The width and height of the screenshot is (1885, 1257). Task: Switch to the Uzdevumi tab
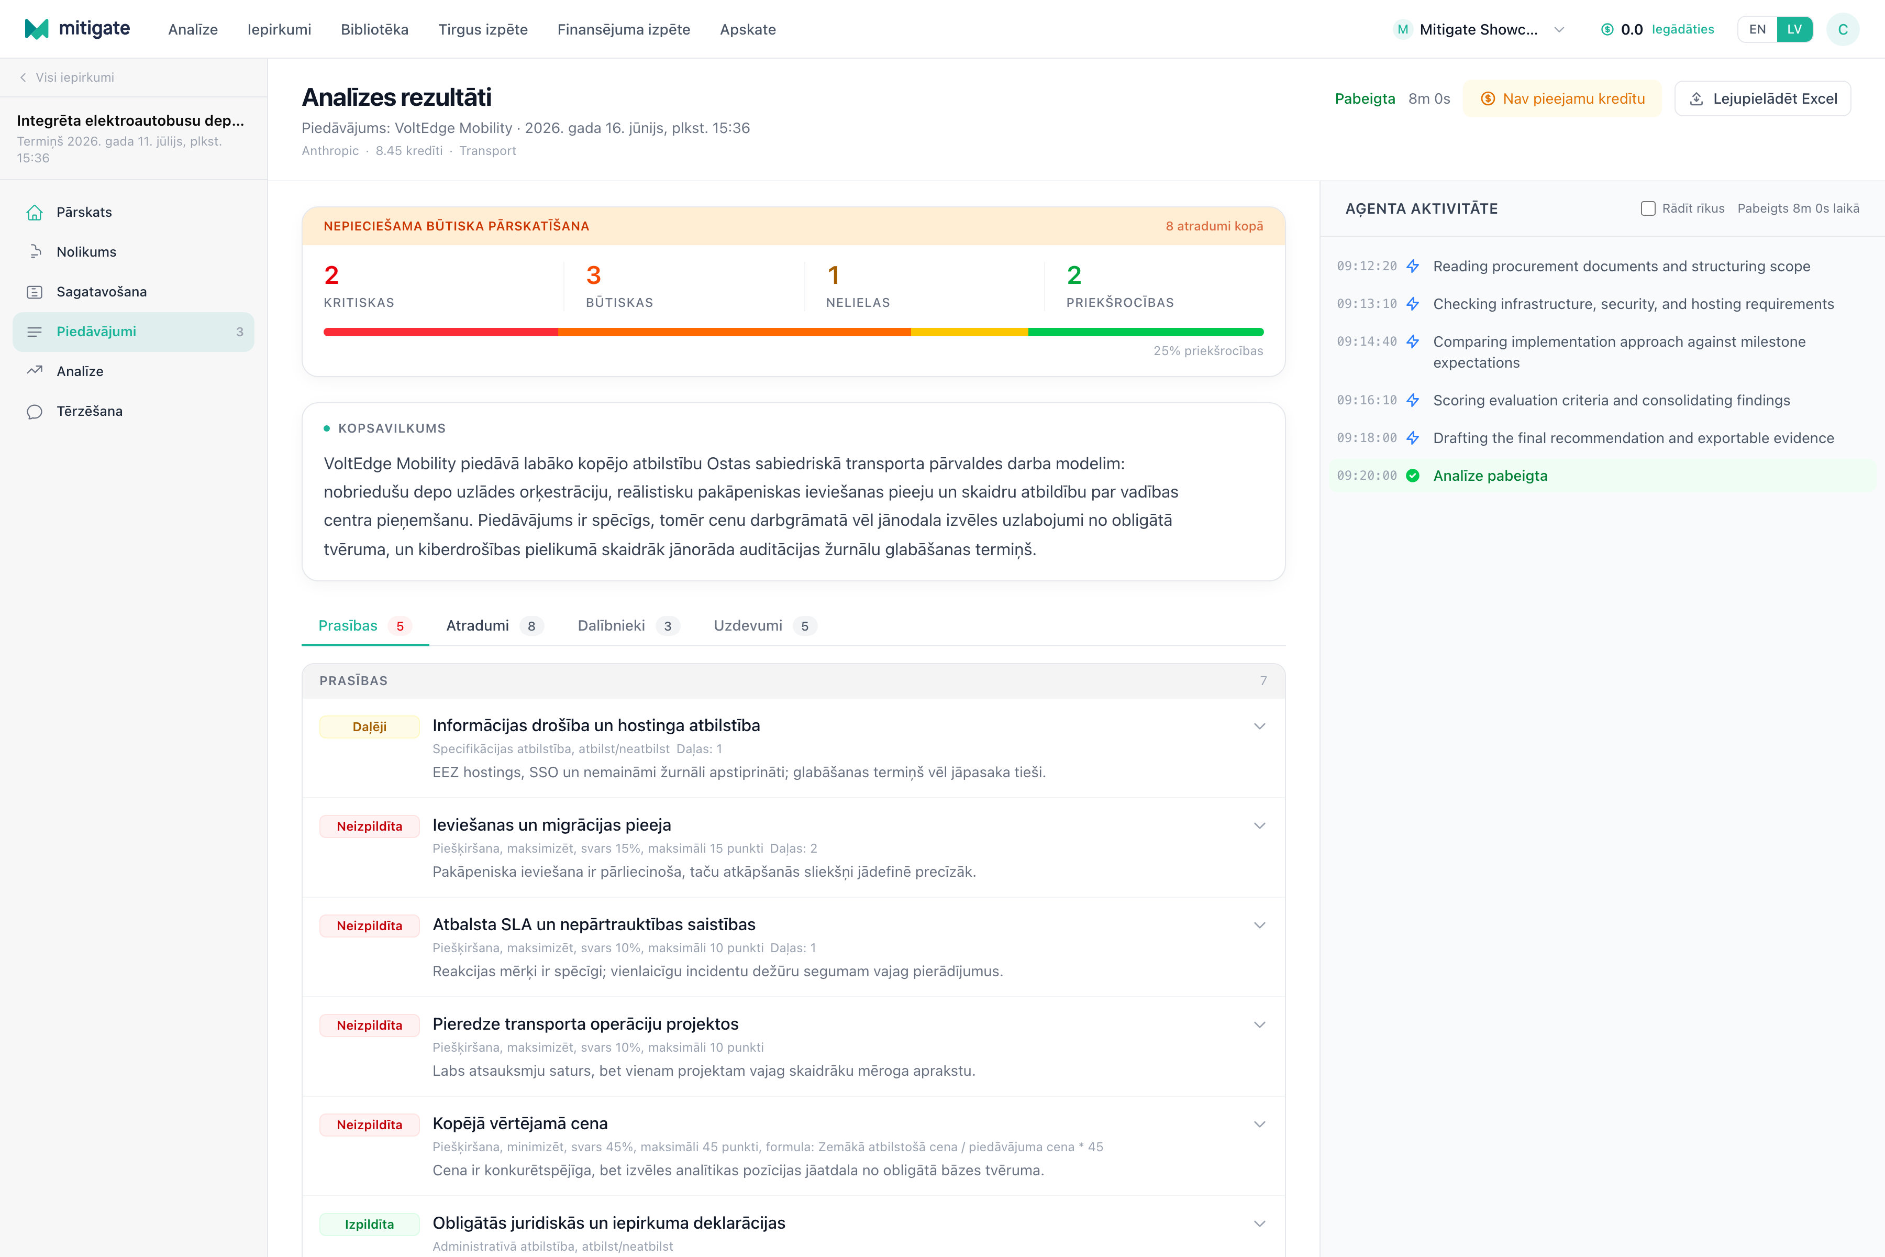coord(764,625)
